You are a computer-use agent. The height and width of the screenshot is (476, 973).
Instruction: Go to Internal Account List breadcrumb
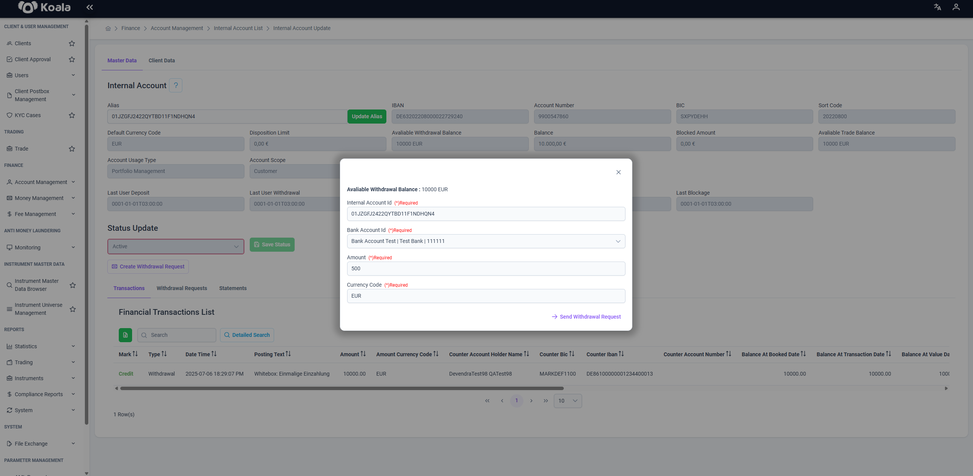pyautogui.click(x=238, y=28)
